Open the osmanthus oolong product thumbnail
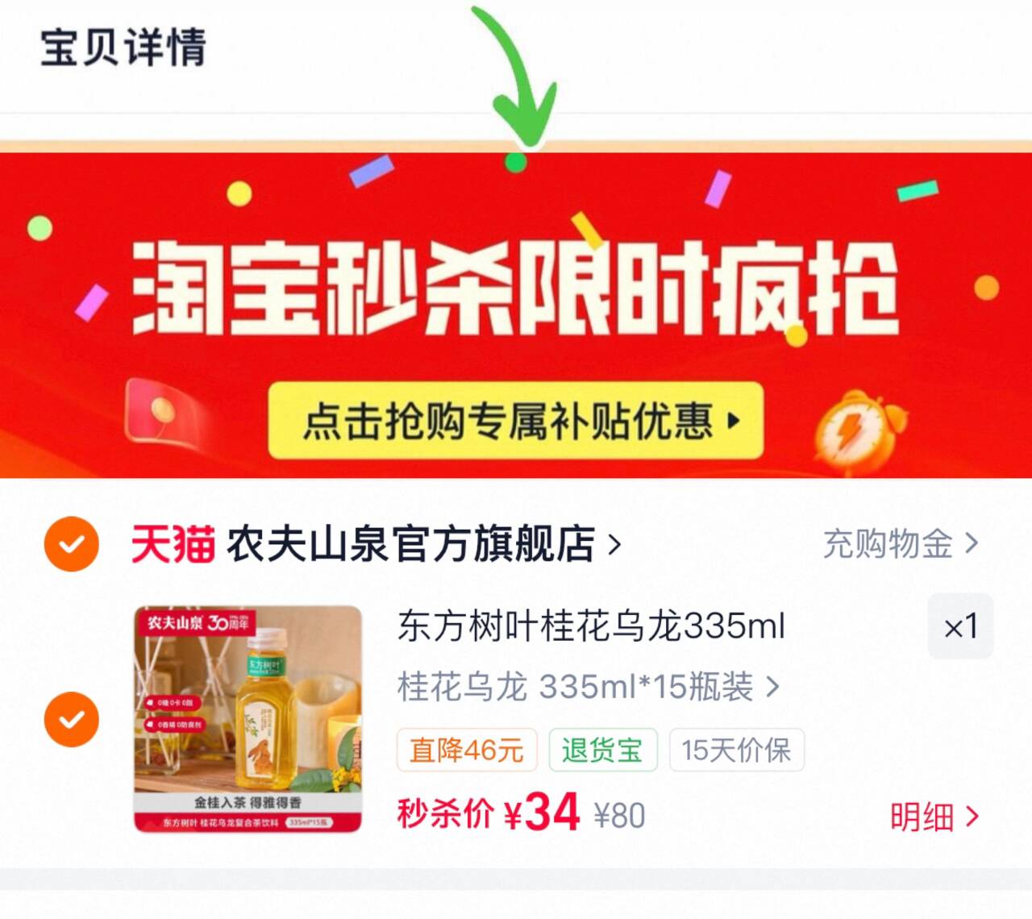Image resolution: width=1032 pixels, height=919 pixels. pos(248,719)
